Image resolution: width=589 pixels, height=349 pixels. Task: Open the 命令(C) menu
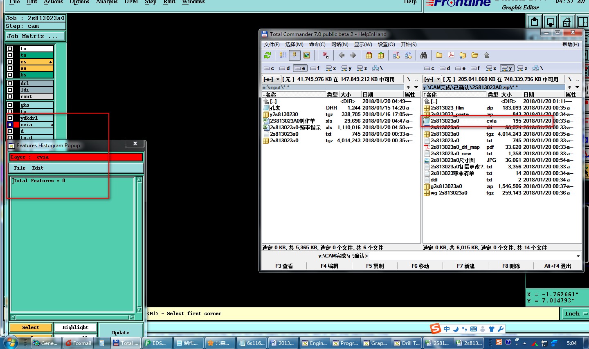click(x=317, y=44)
